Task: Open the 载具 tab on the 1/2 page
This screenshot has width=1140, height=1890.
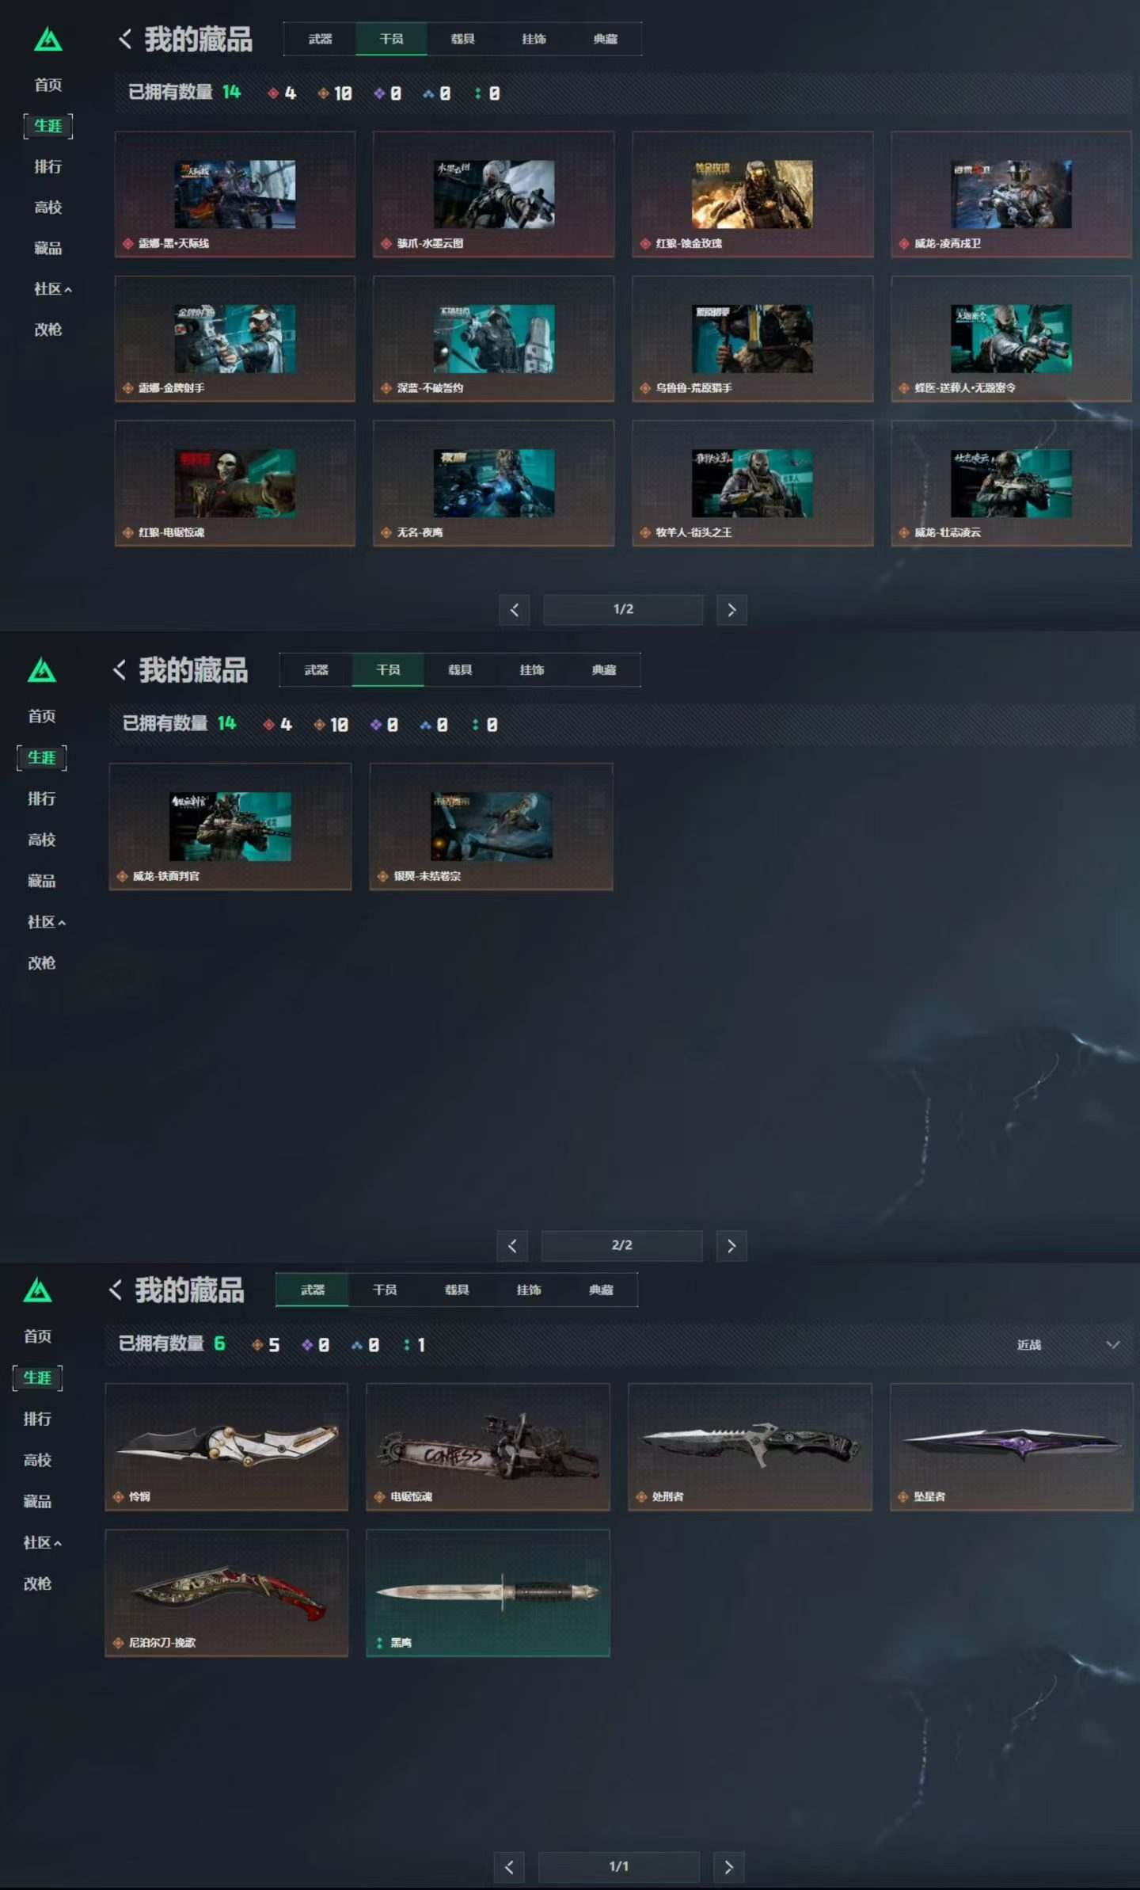Action: (x=462, y=39)
